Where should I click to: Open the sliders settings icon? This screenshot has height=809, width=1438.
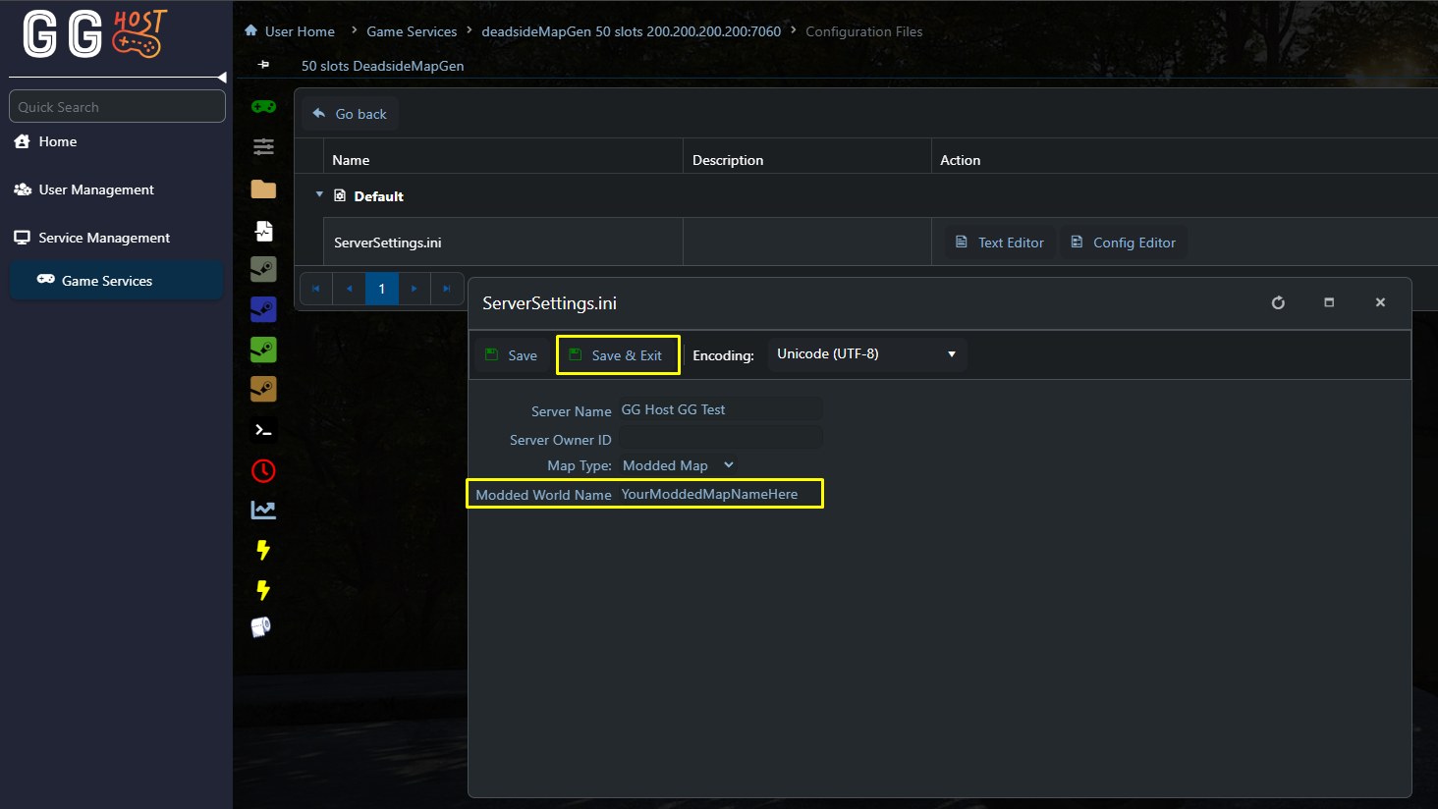(263, 147)
